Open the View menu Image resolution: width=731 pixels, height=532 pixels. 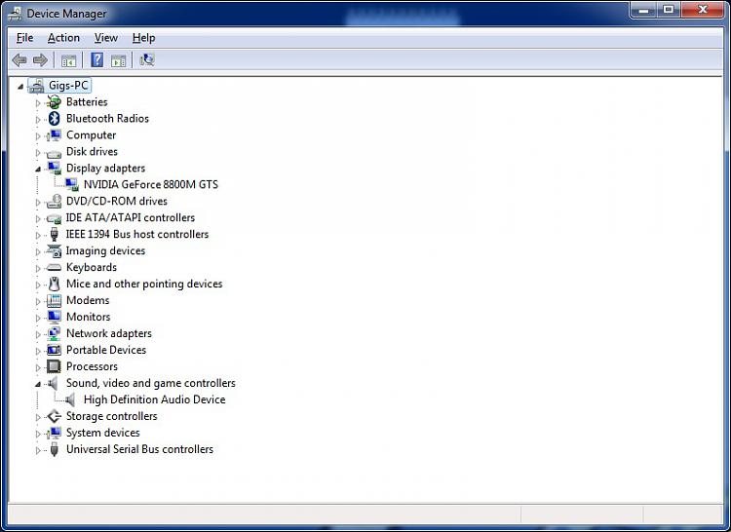point(106,38)
